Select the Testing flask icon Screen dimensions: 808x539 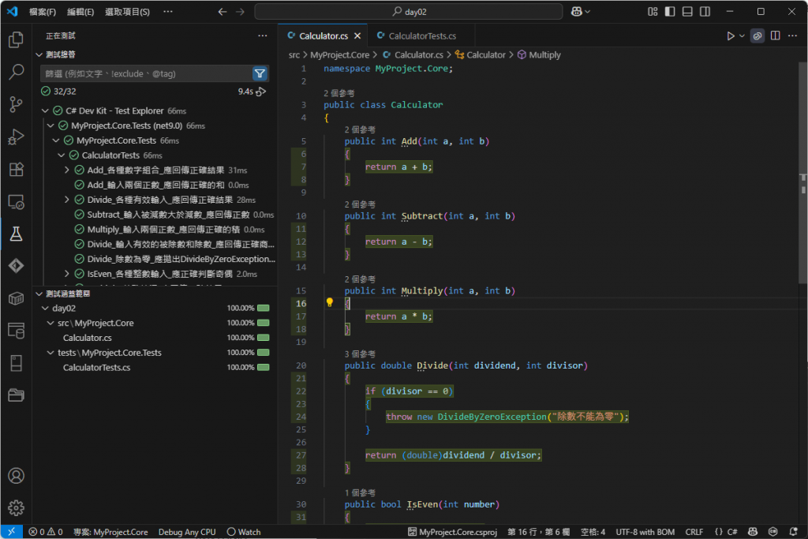click(16, 234)
